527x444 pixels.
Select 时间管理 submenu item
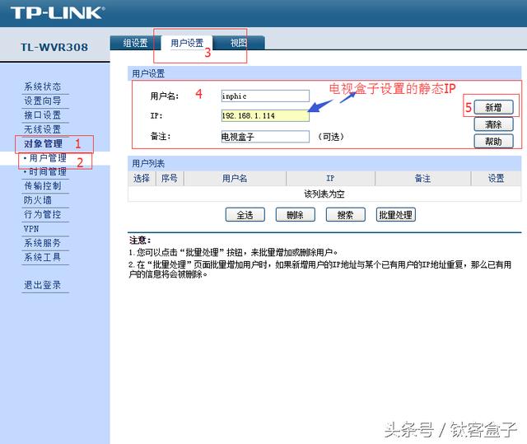point(48,172)
